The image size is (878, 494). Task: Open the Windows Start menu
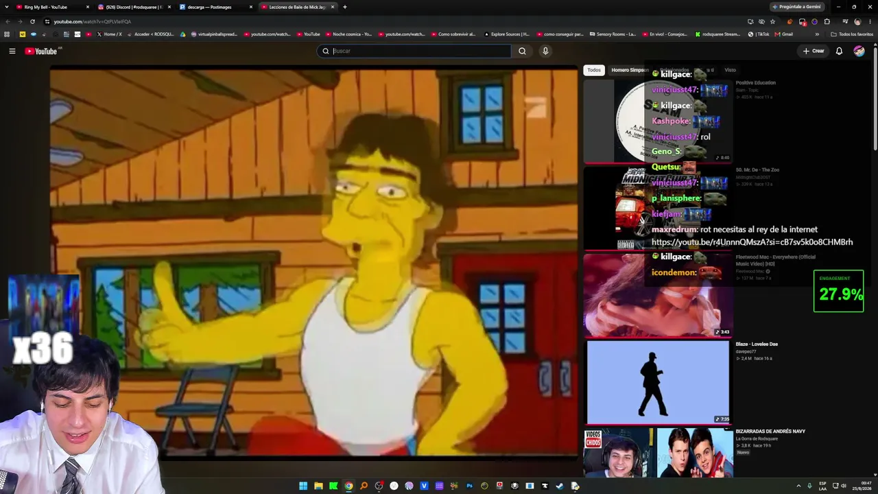tap(303, 486)
